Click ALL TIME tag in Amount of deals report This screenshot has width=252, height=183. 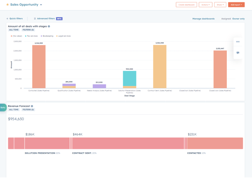14,30
